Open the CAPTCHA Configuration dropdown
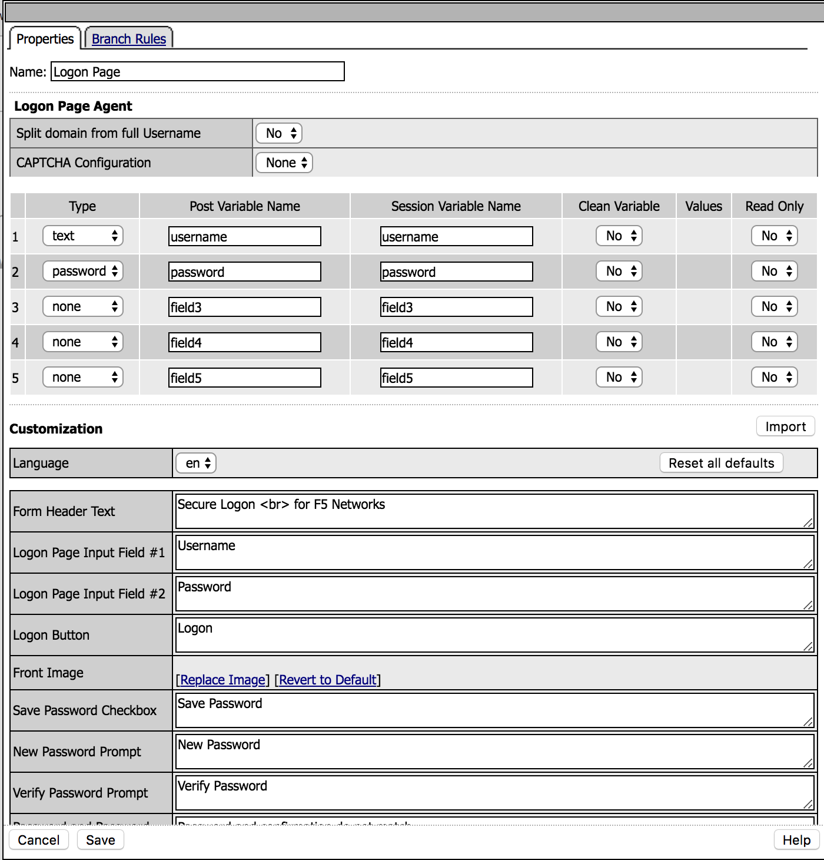Image resolution: width=824 pixels, height=860 pixels. pos(284,163)
